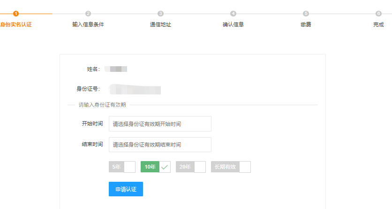Select the 输入信息条件 step label
This screenshot has height=209, width=392.
coord(88,24)
